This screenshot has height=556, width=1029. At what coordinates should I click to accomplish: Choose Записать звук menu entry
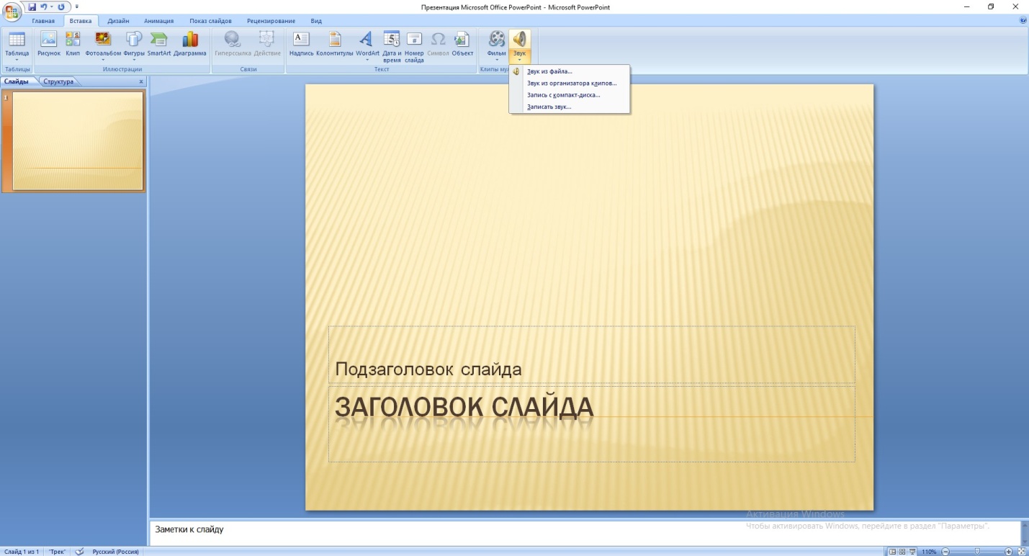(x=570, y=107)
